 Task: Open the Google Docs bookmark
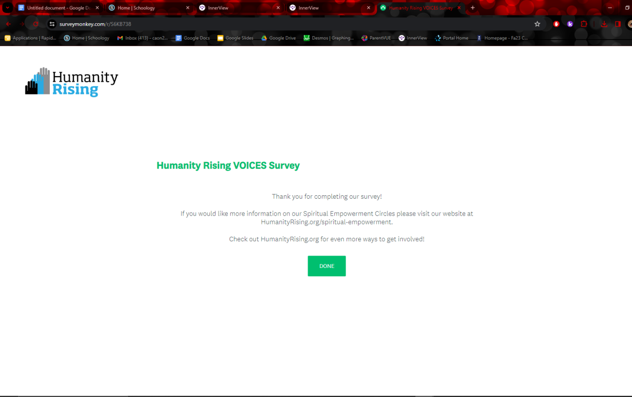coord(193,38)
